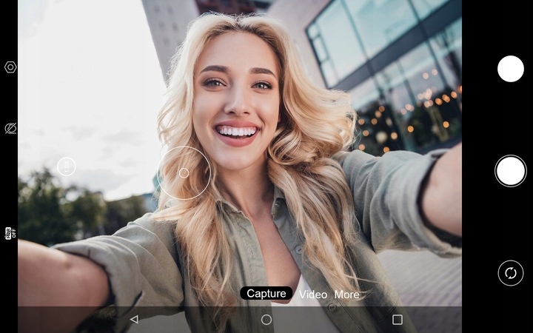
Task: Switch to Video mode
Action: click(312, 295)
